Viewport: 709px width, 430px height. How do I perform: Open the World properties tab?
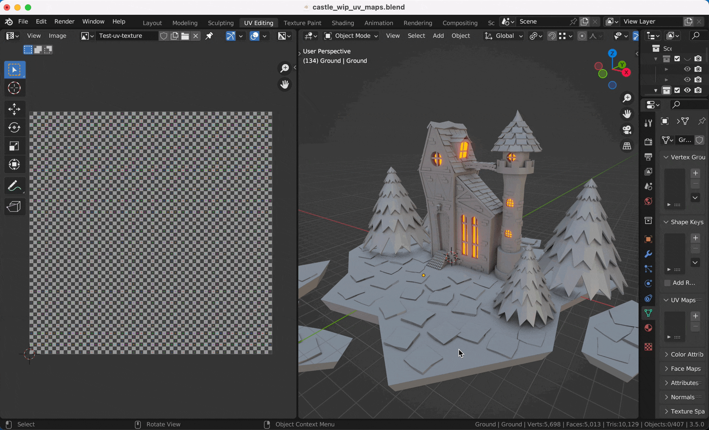tap(648, 201)
